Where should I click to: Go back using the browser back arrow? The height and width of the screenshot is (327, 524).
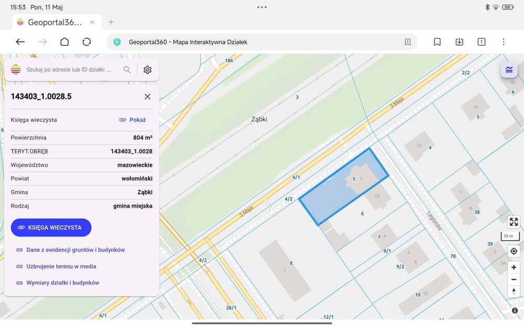(20, 42)
